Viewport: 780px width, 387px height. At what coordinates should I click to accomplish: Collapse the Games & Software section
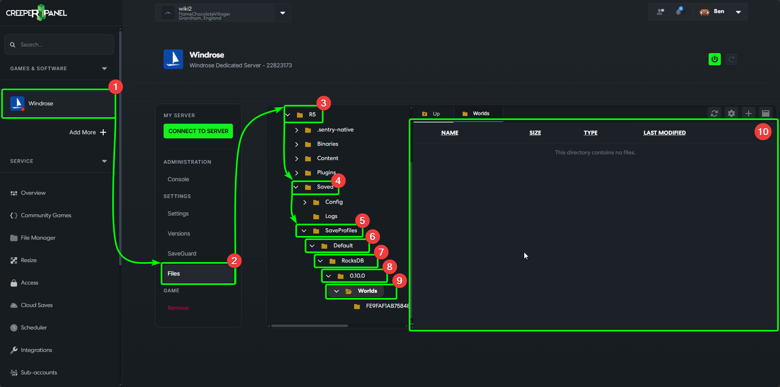point(104,69)
